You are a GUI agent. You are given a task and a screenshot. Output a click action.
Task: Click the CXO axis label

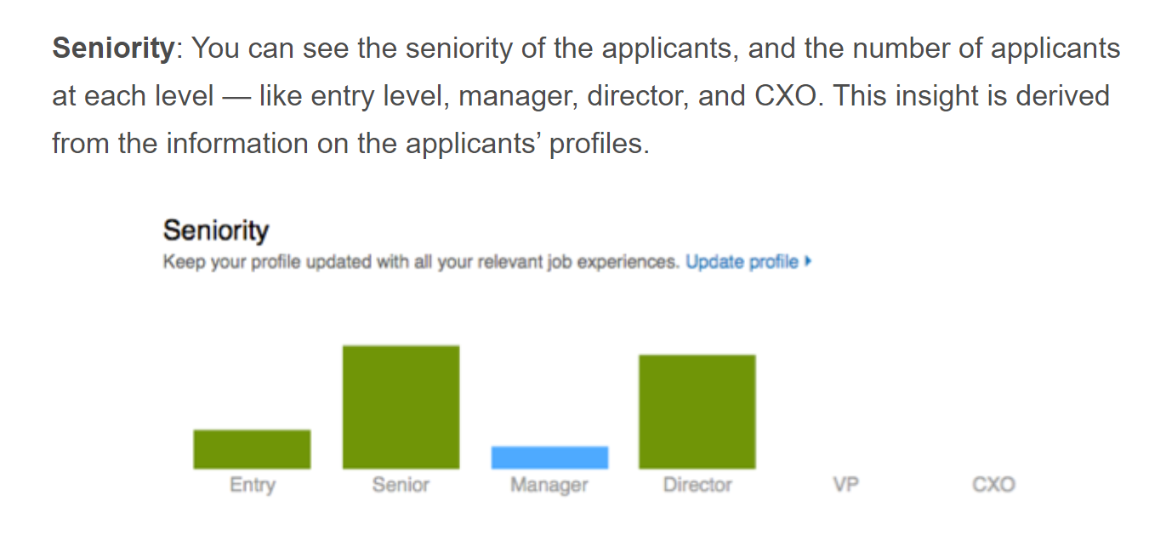tap(993, 485)
